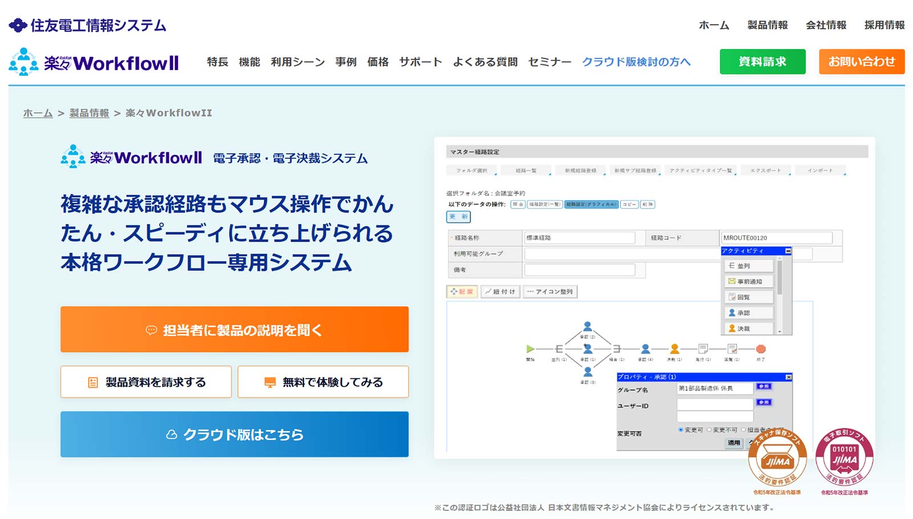Click the コピー data operation button
Image resolution: width=913 pixels, height=519 pixels.
click(x=629, y=204)
